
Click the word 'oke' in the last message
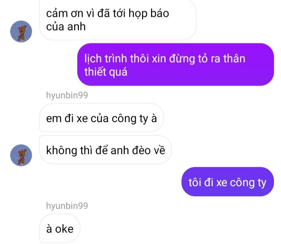click(x=64, y=229)
